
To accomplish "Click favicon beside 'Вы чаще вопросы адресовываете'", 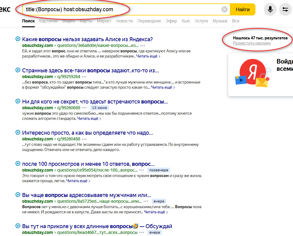I will 18,195.
